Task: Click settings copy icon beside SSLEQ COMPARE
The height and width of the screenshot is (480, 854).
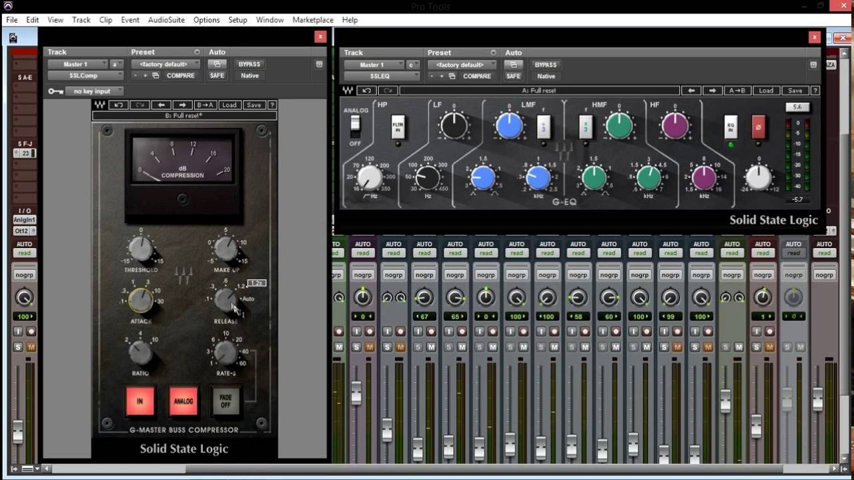Action: [x=452, y=77]
